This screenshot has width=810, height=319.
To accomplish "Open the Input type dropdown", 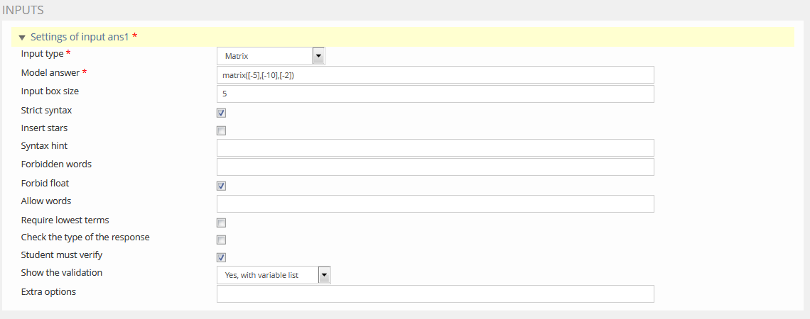I will point(270,56).
